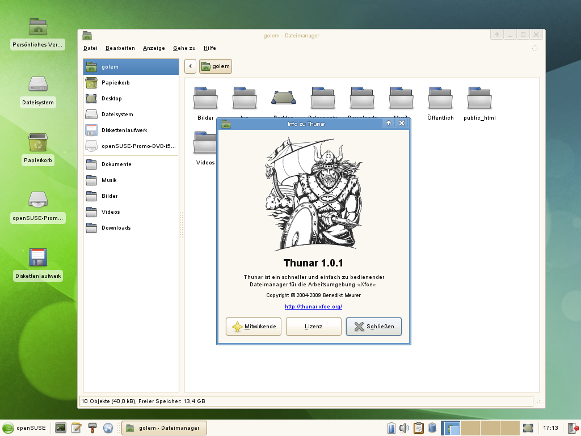Click the battery status icon in system tray

pyautogui.click(x=391, y=428)
